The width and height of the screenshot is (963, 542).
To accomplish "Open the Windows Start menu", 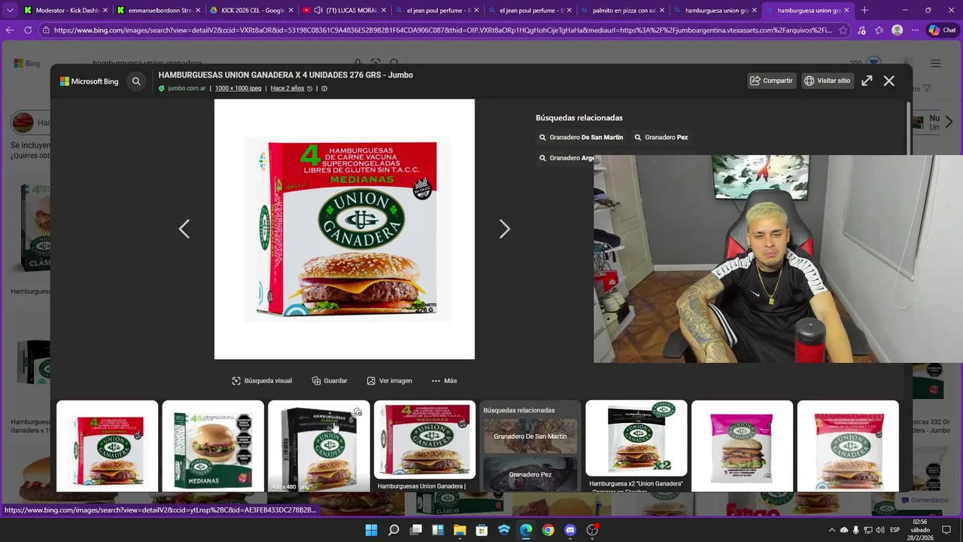I will pyautogui.click(x=371, y=530).
